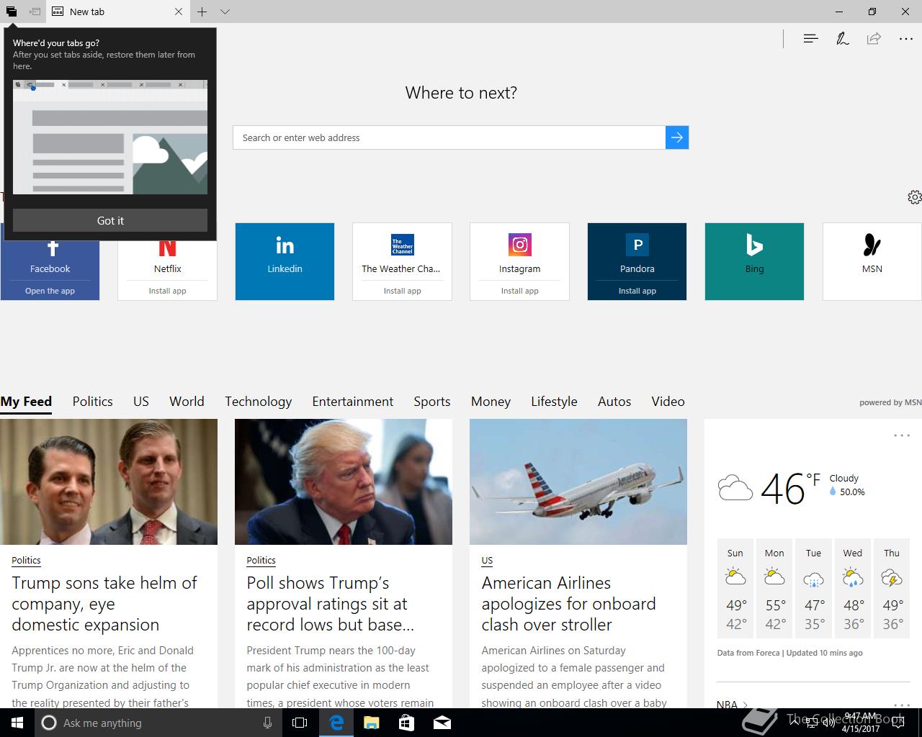Image resolution: width=922 pixels, height=737 pixels.
Task: Click Install app under Pandora
Action: point(637,291)
